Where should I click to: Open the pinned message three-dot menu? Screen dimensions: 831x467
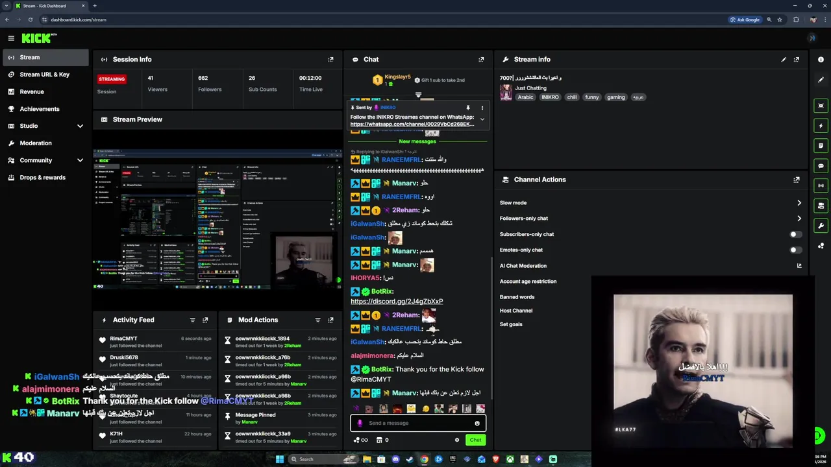[x=482, y=108]
